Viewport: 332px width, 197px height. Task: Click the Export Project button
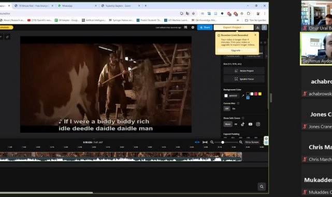pyautogui.click(x=234, y=27)
